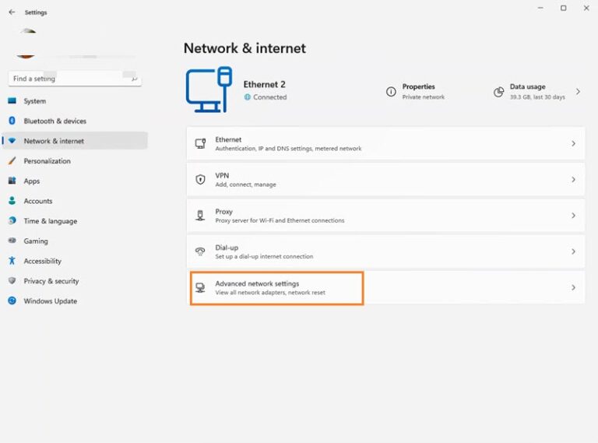Open VPN row via right chevron
This screenshot has width=598, height=443.
click(x=573, y=179)
